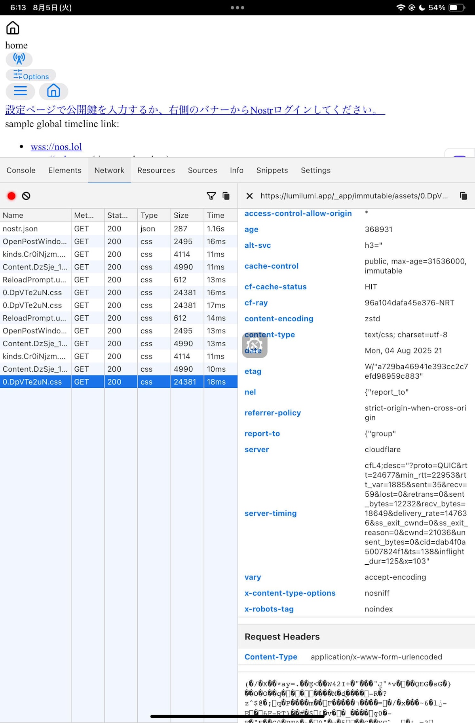Viewport: 475px width, 723px height.
Task: Open the Snippets tab
Action: pos(272,170)
